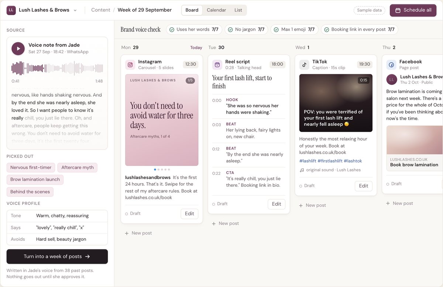The width and height of the screenshot is (443, 287).
Task: Click the carousel slide pagination dots
Action: [162, 169]
